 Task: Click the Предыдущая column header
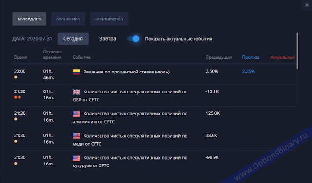click(x=219, y=57)
